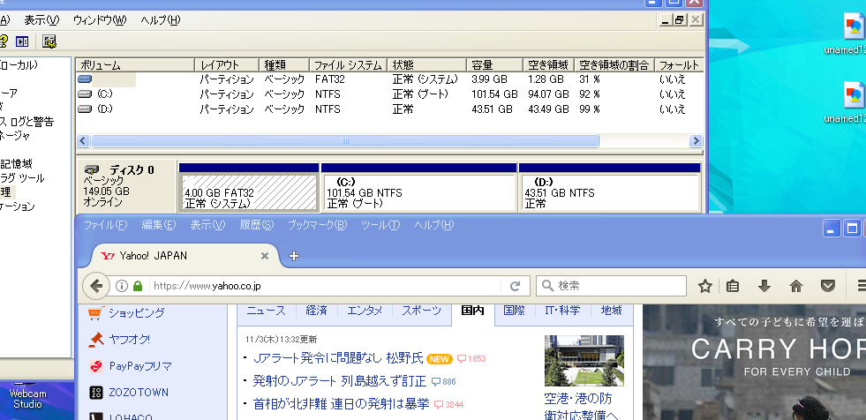Click the ディスク 0 disk icon
866x420 pixels.
point(92,169)
